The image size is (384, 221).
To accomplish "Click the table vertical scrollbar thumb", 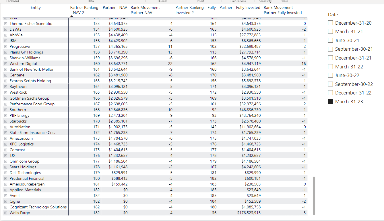I will (x=314, y=196).
